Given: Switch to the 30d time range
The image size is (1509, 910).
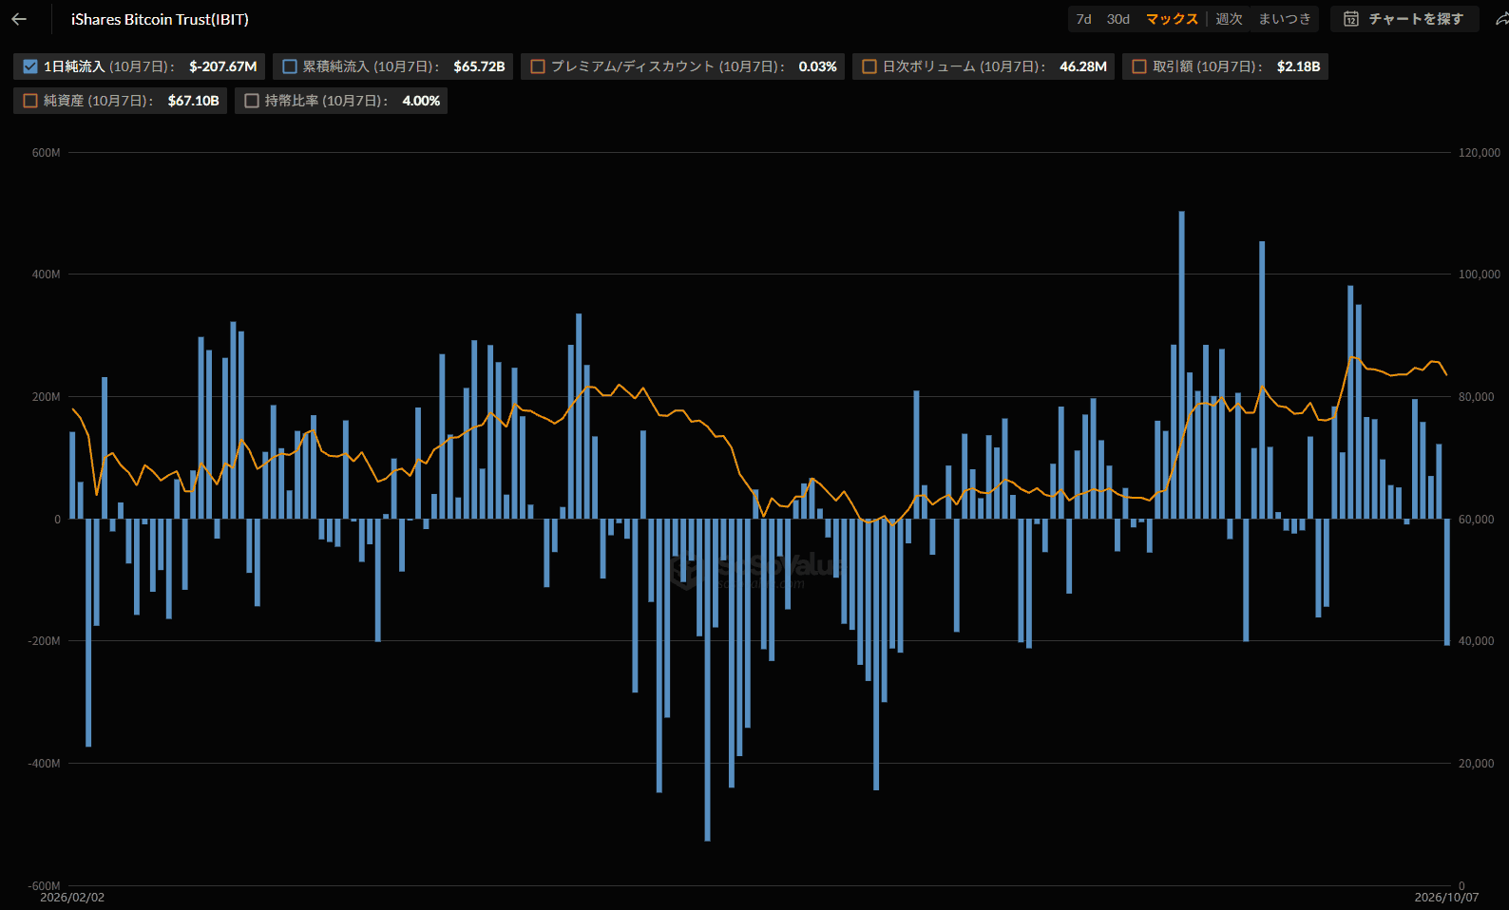Looking at the screenshot, I should click(x=1118, y=19).
